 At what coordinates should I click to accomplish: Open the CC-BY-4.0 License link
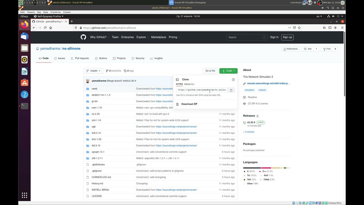pyautogui.click(x=258, y=104)
